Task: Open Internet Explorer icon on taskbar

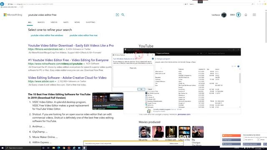Action: (74, 148)
